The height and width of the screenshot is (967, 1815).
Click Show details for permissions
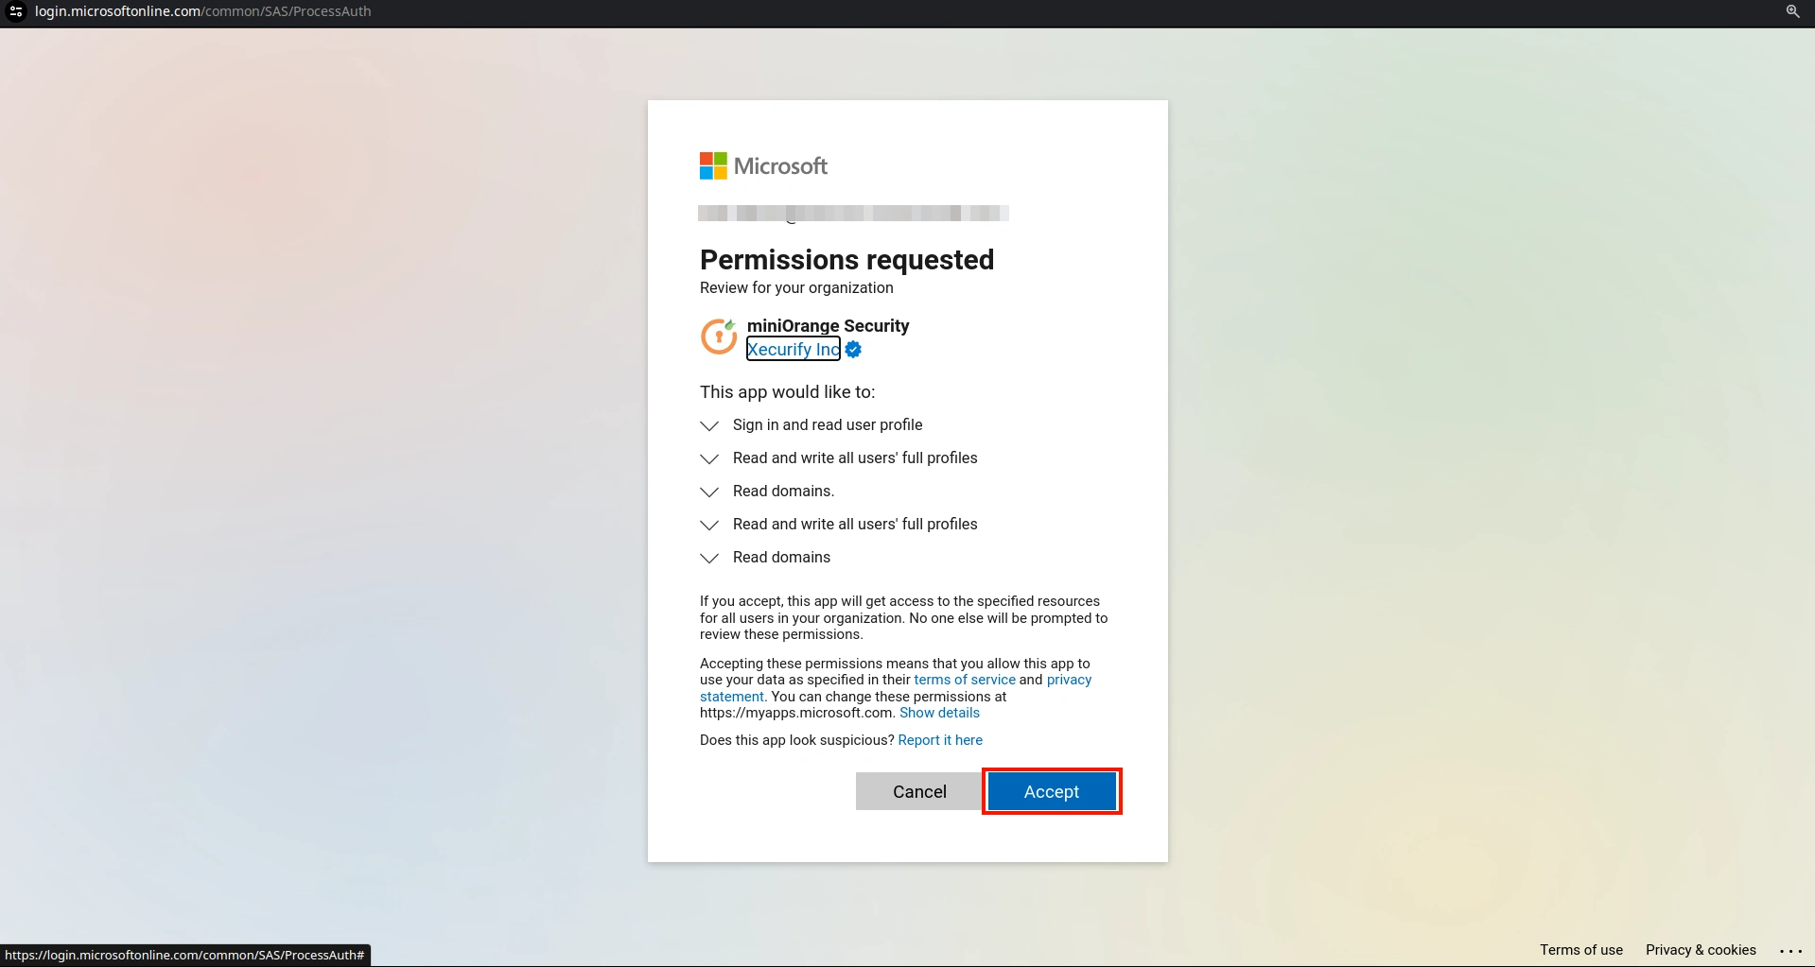coord(938,713)
